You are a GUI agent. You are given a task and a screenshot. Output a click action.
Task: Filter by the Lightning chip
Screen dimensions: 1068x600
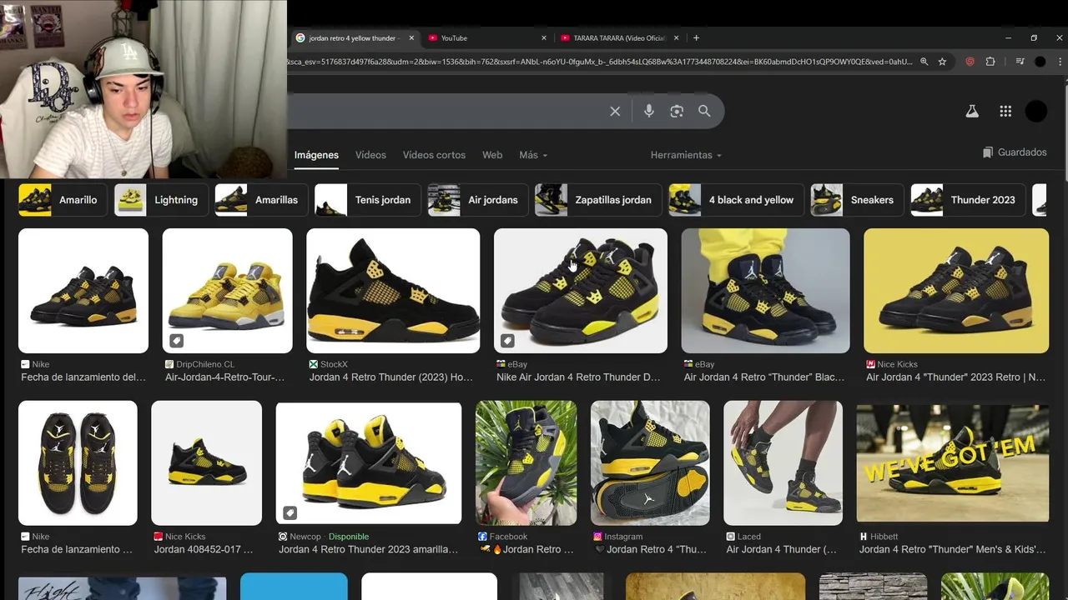pos(161,200)
